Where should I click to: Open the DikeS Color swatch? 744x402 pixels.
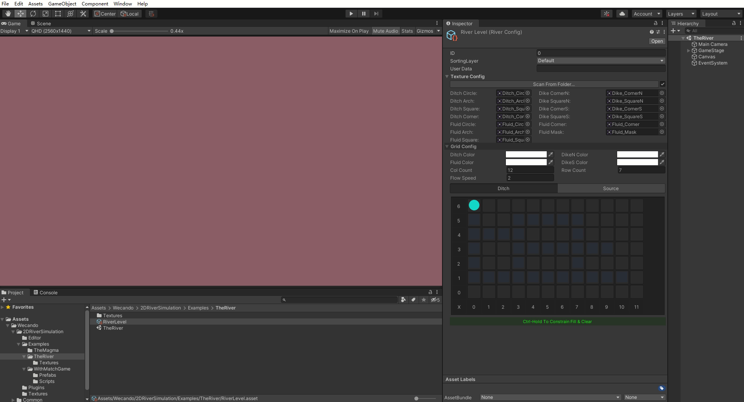[x=637, y=162]
